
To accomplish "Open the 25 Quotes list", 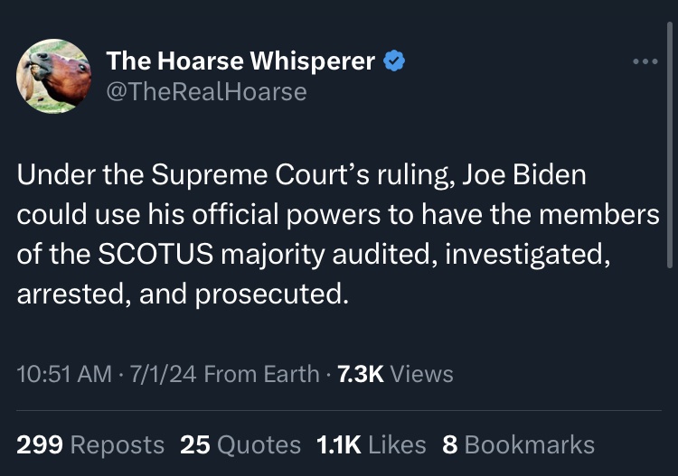I will click(240, 444).
